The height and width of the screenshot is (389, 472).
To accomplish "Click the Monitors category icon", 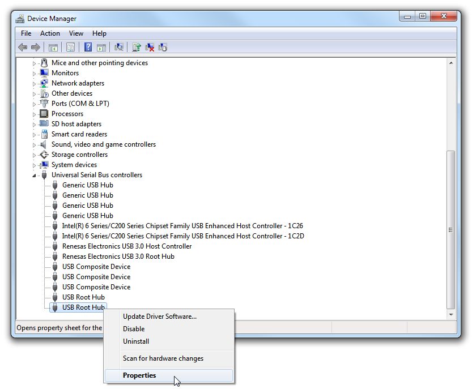I will tap(44, 73).
